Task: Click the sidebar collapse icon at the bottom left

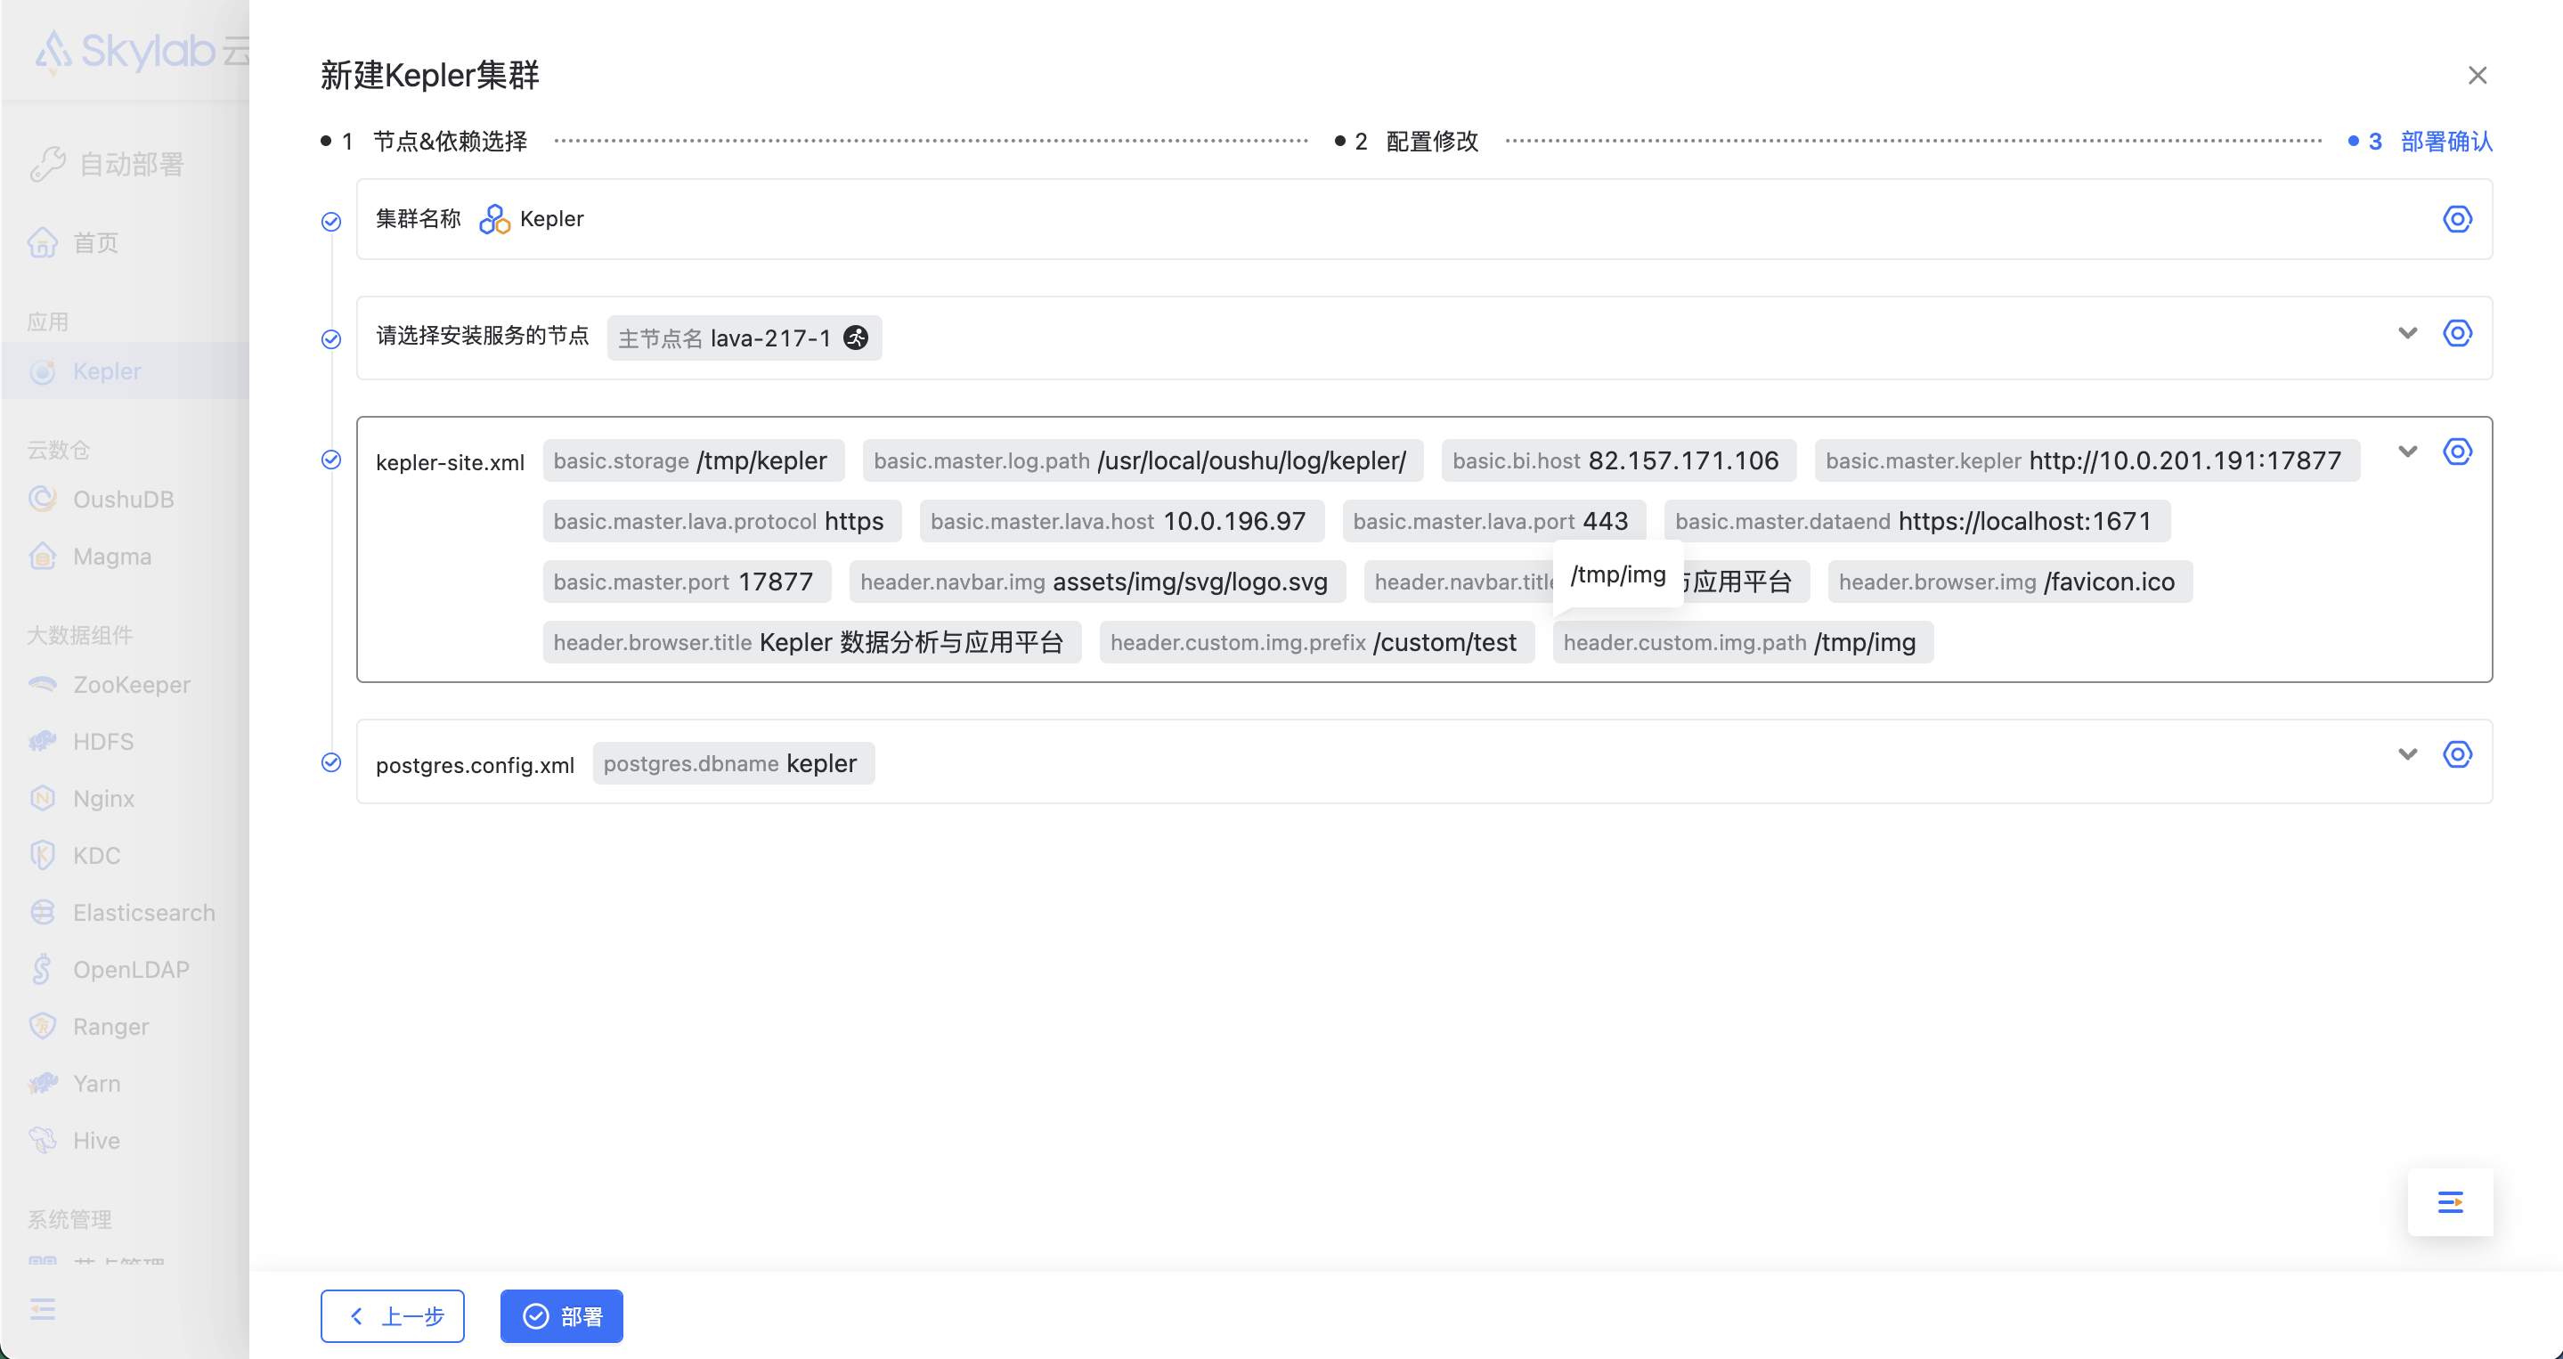Action: (42, 1309)
